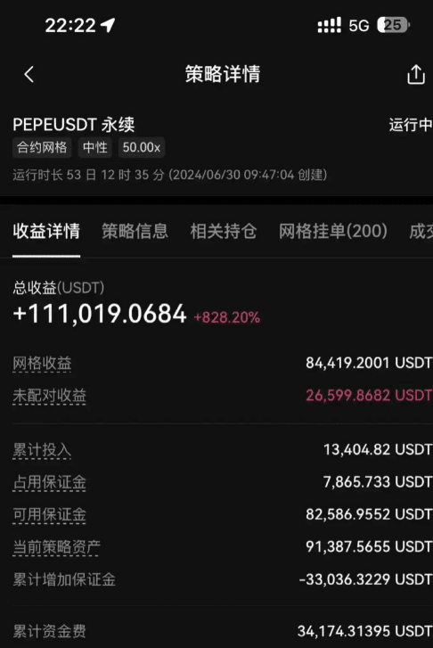The height and width of the screenshot is (648, 433).
Task: Tap the 占用保证金 underlined label
Action: (49, 482)
